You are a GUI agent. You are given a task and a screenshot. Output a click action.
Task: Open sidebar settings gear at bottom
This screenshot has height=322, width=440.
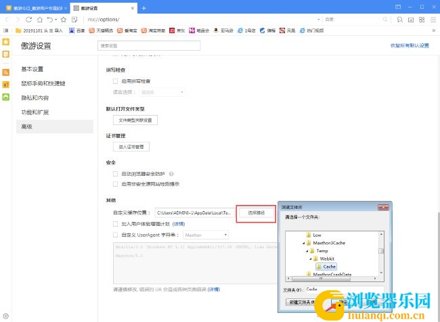coord(5,316)
